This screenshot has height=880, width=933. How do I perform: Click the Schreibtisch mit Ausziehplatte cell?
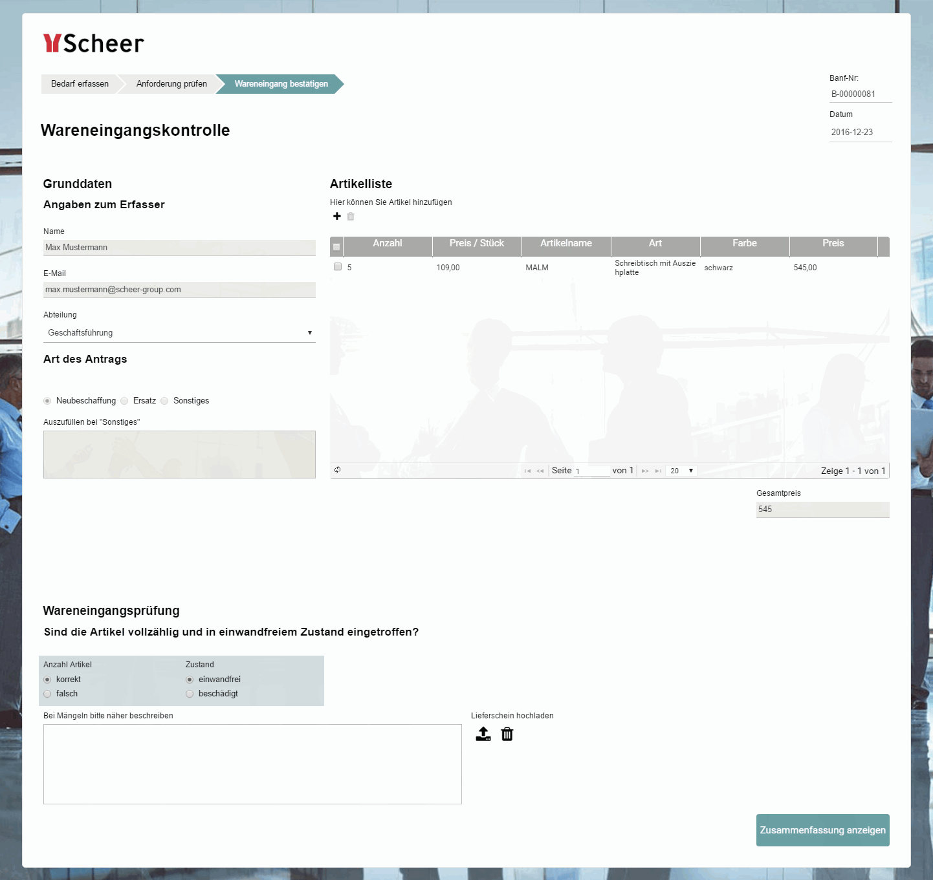coord(655,268)
